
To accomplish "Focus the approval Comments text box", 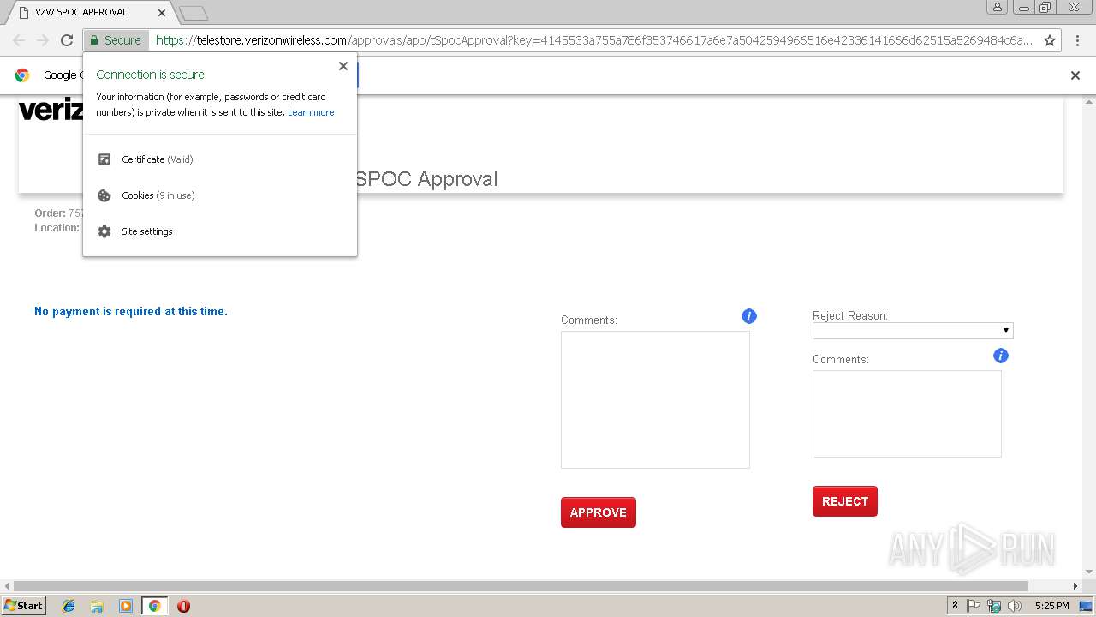I will 655,399.
